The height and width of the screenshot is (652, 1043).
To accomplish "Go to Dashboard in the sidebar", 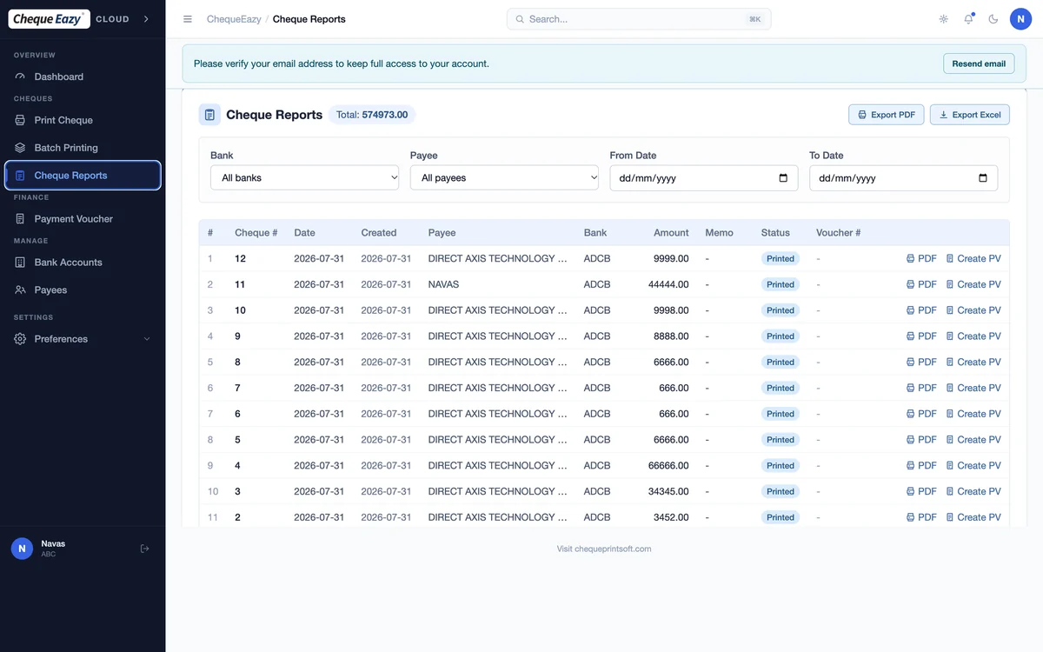I will pyautogui.click(x=83, y=77).
